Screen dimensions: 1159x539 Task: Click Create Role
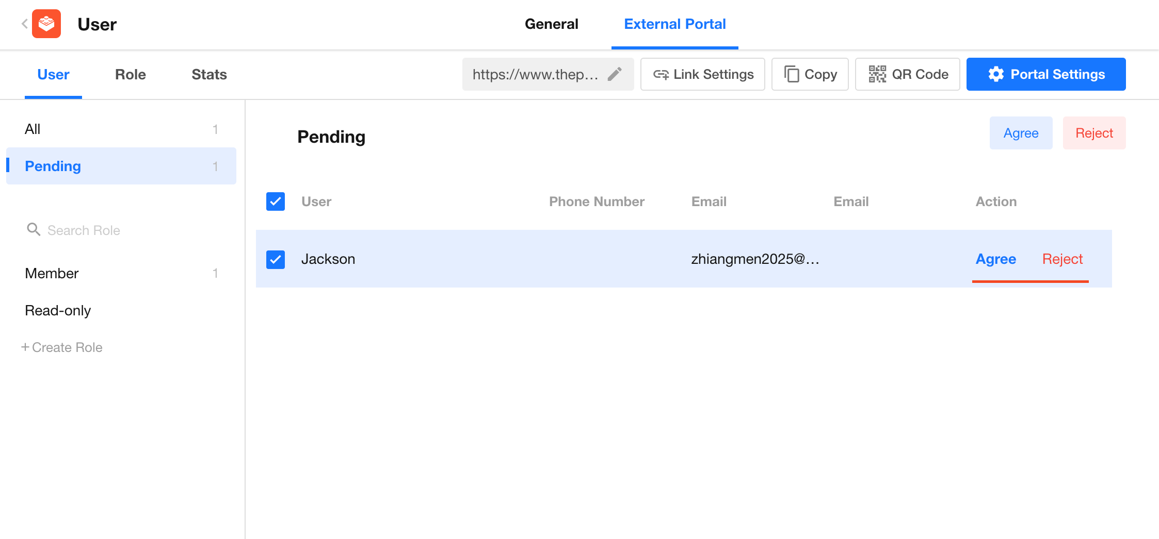pyautogui.click(x=62, y=348)
